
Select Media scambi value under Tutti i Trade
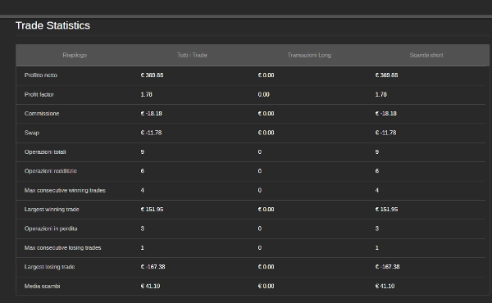(x=150, y=286)
